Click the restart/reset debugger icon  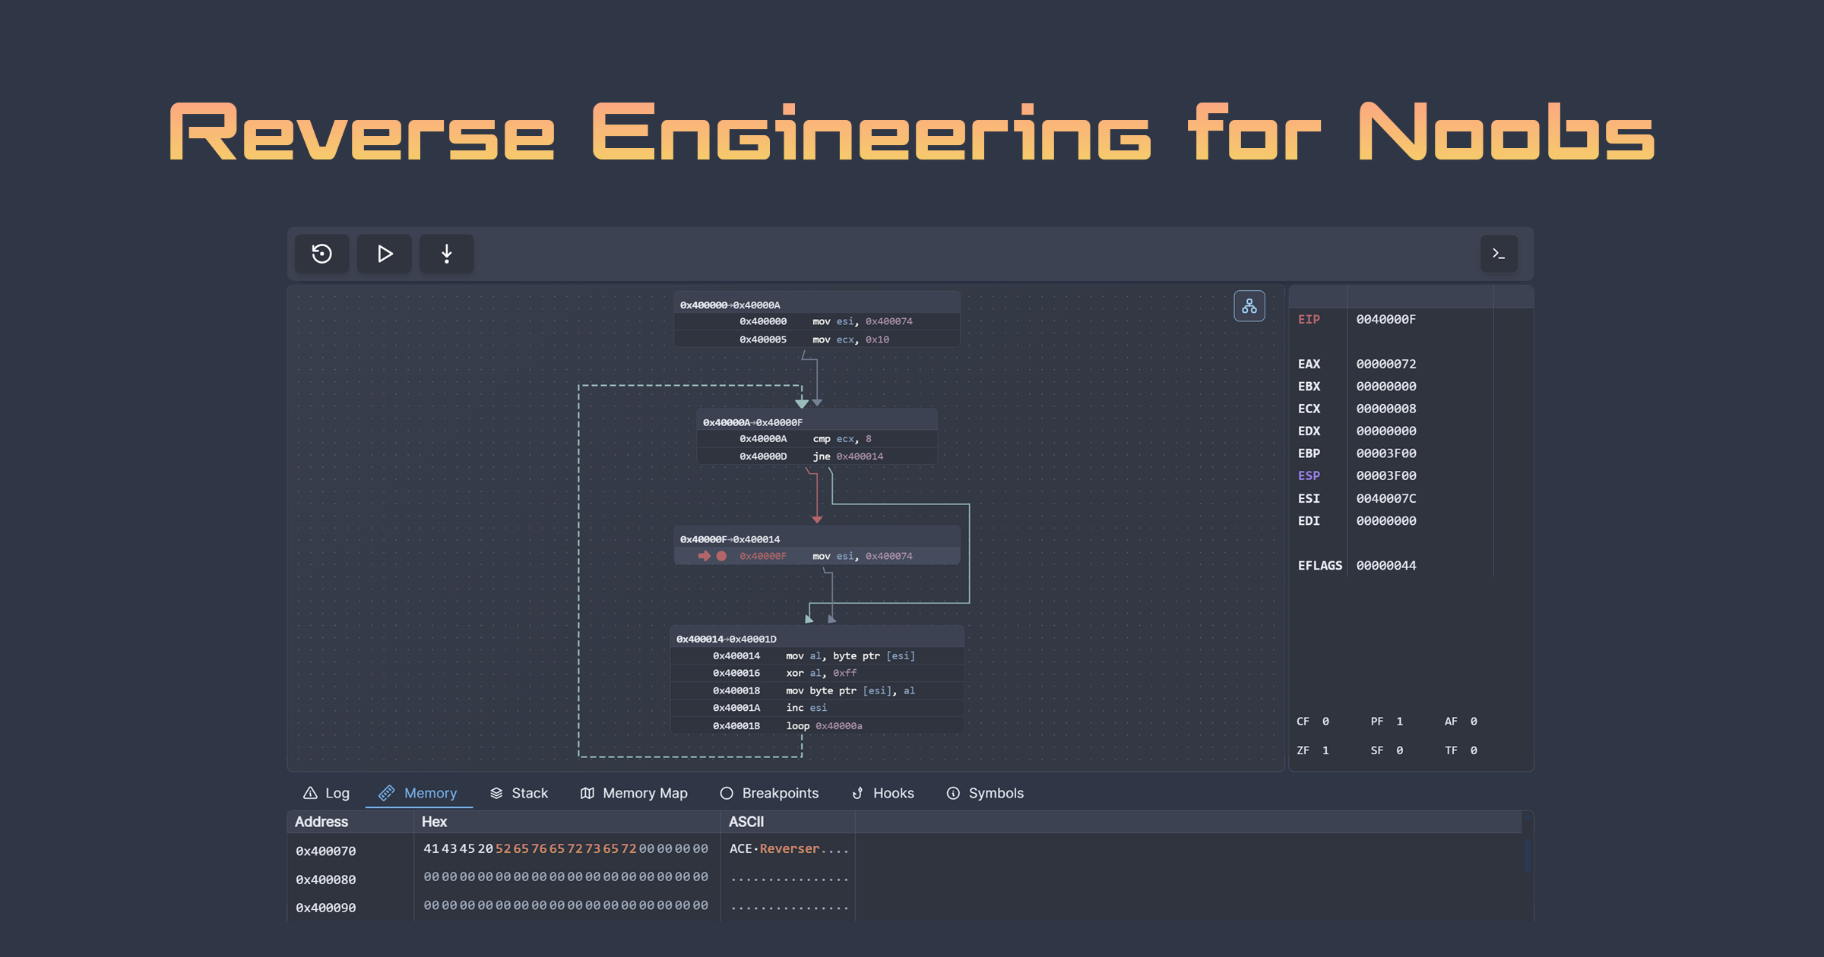pos(321,254)
